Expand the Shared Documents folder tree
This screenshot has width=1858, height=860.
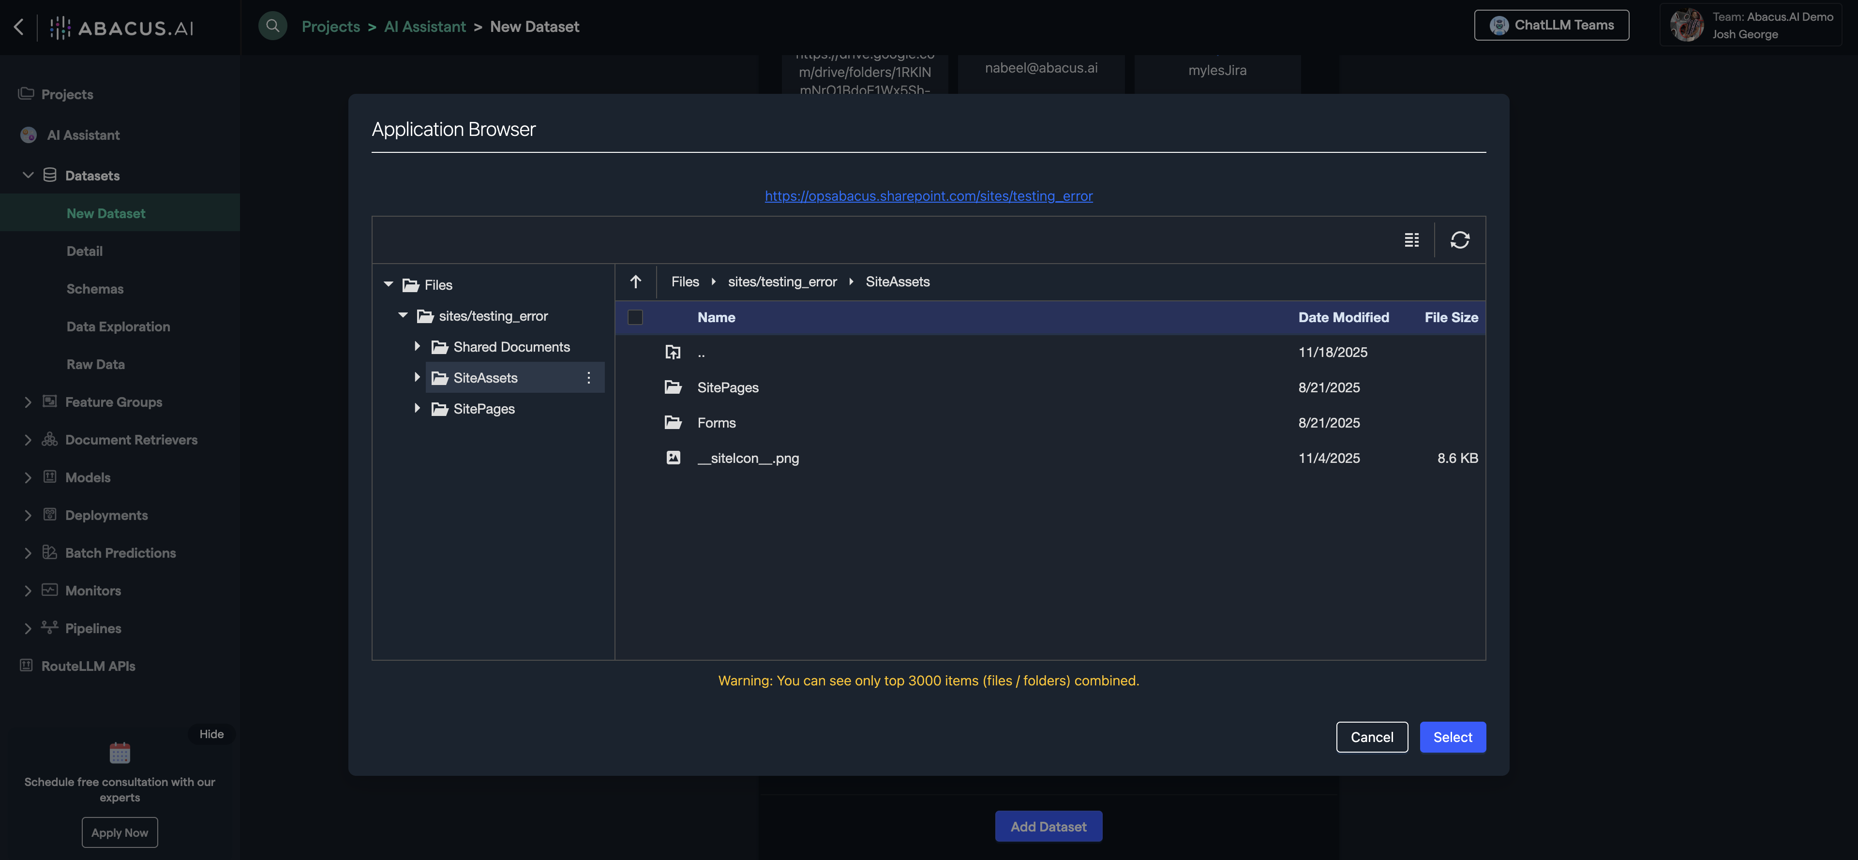417,346
